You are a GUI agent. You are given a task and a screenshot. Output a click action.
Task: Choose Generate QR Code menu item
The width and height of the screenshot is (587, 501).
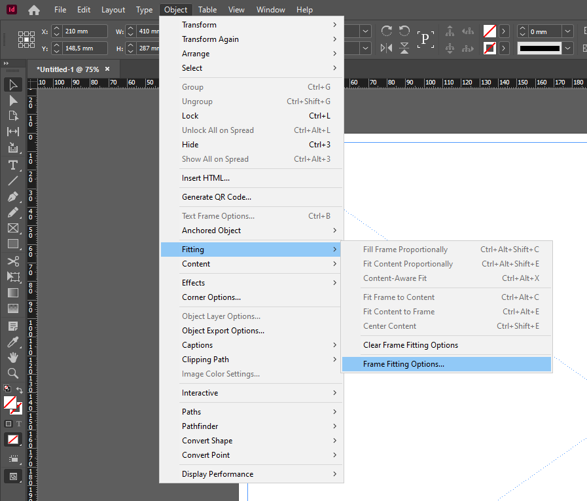(251, 197)
